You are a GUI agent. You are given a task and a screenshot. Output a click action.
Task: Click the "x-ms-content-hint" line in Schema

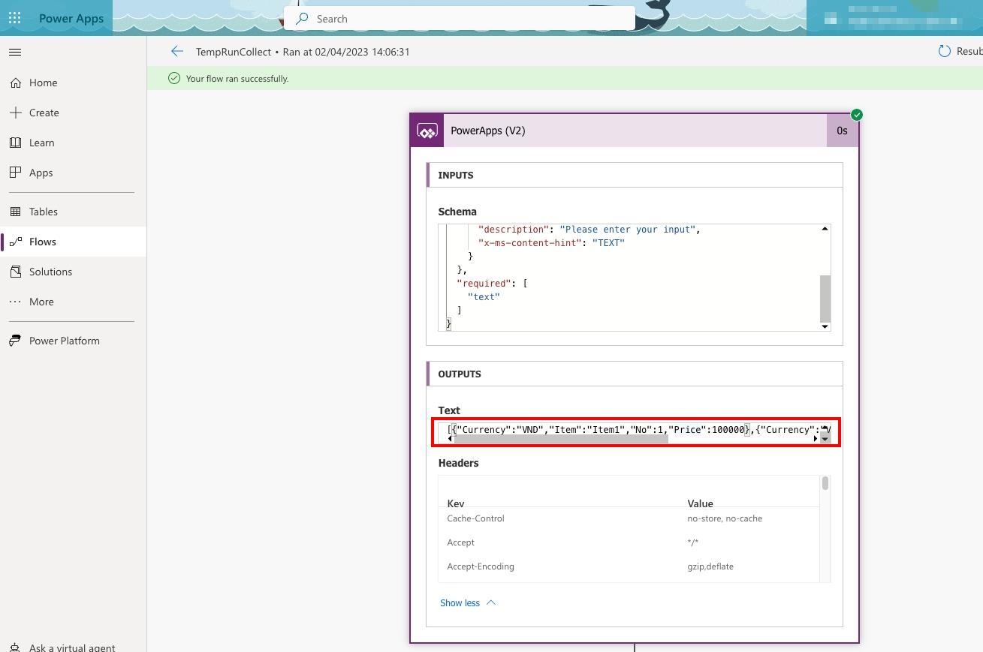(x=551, y=242)
